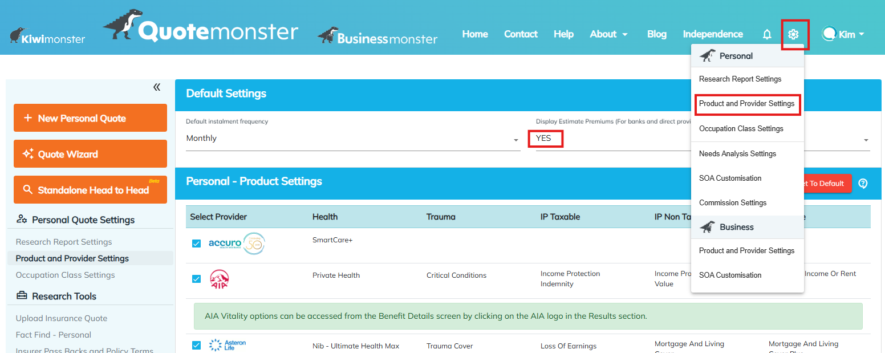Click the Quotemonster logo

[x=201, y=26]
